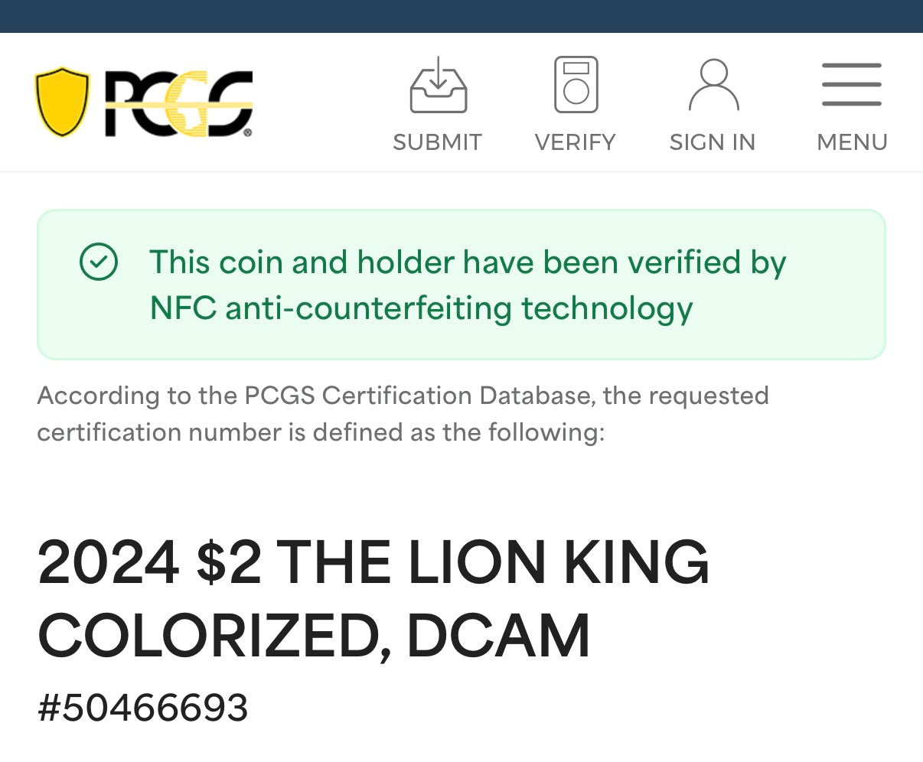Click the NFC verification banner
This screenshot has height=762, width=923.
[461, 284]
